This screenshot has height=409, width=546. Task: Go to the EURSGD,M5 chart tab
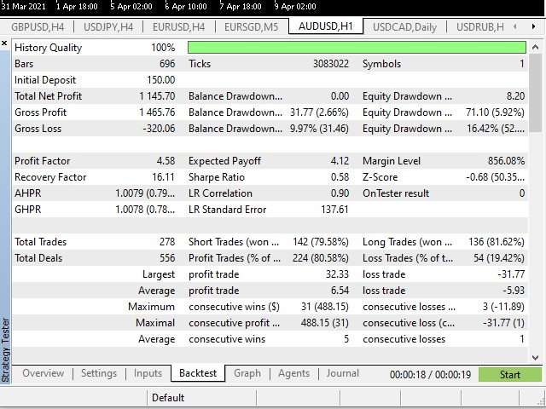point(250,26)
